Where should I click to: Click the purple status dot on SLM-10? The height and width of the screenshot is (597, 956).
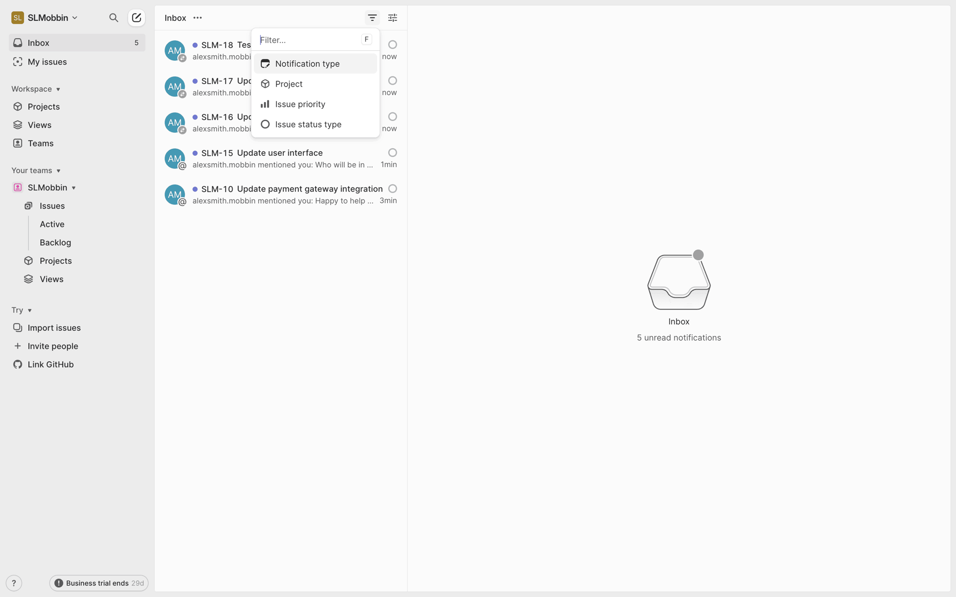pos(195,189)
